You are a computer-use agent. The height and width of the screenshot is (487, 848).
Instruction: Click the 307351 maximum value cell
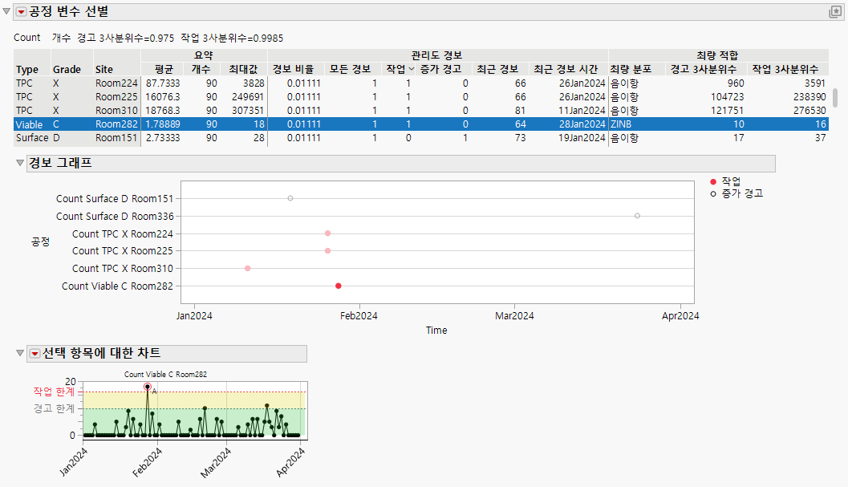click(247, 111)
